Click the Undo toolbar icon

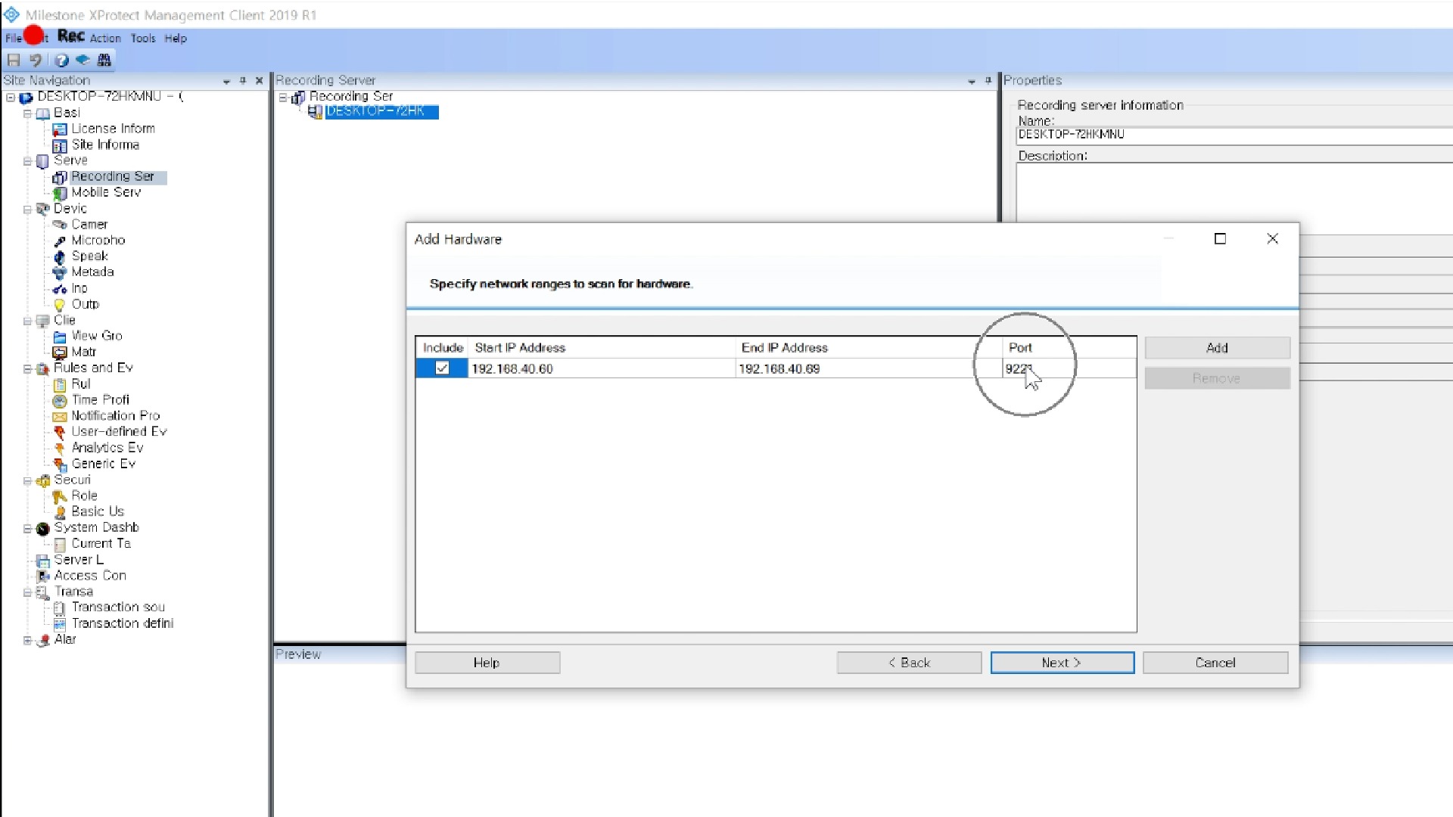[36, 60]
